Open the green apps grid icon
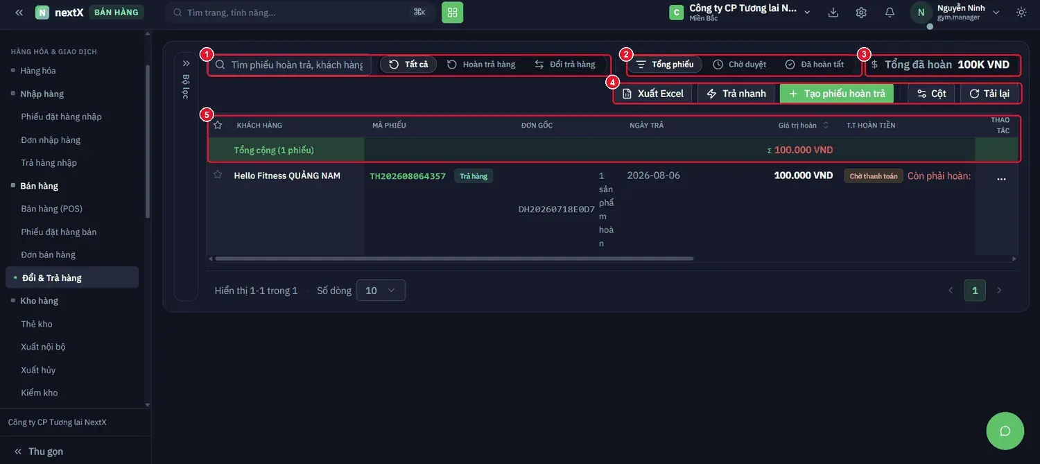Viewport: 1040px width, 464px height. pos(452,12)
